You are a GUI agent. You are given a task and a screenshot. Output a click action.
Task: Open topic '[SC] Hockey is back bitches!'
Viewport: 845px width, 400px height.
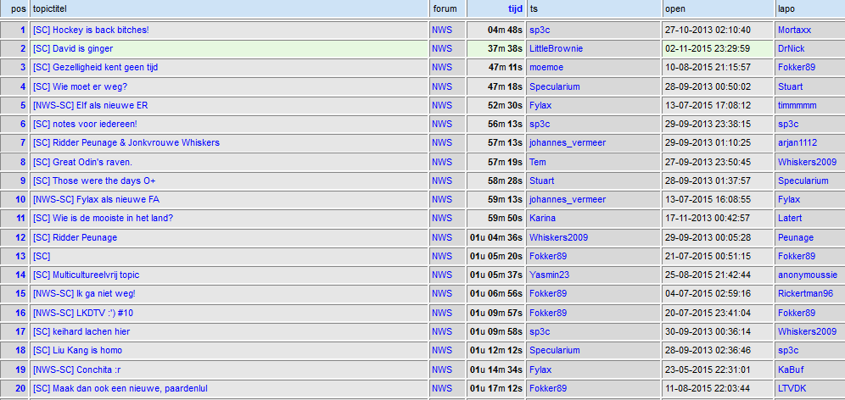91,31
